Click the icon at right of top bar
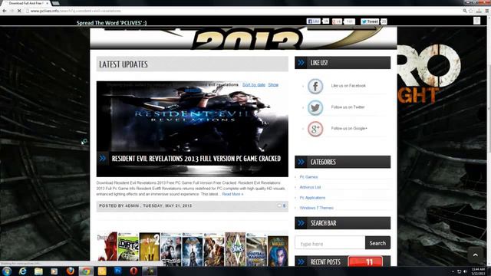This screenshot has height=276, width=491. pos(476,21)
